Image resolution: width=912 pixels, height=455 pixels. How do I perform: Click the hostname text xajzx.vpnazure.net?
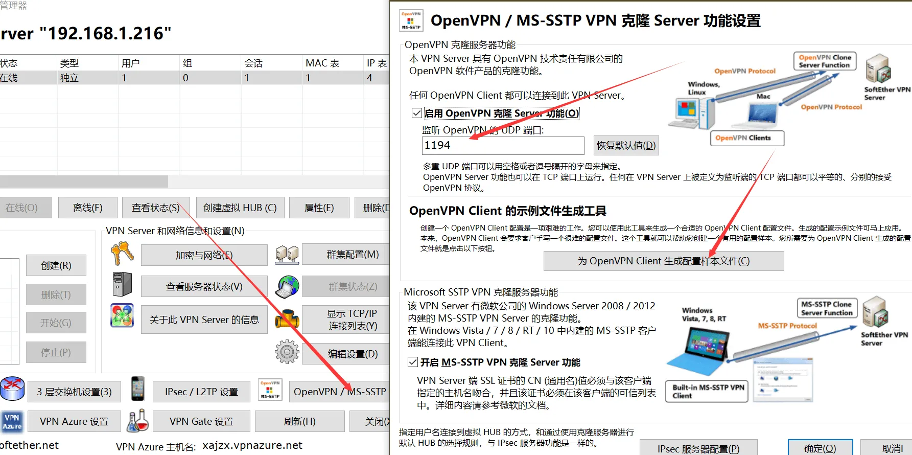[252, 445]
